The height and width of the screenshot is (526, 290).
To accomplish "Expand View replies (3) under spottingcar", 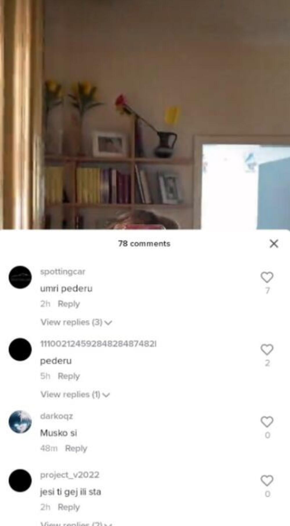I will point(76,322).
